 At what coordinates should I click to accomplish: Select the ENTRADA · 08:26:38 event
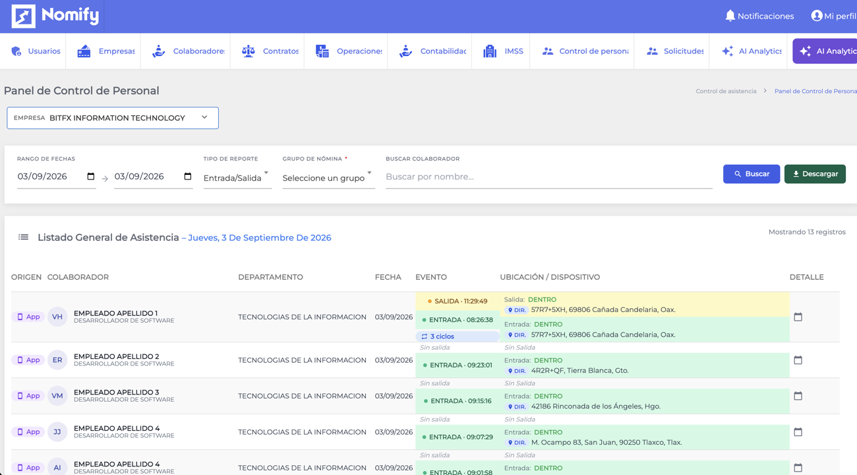458,320
